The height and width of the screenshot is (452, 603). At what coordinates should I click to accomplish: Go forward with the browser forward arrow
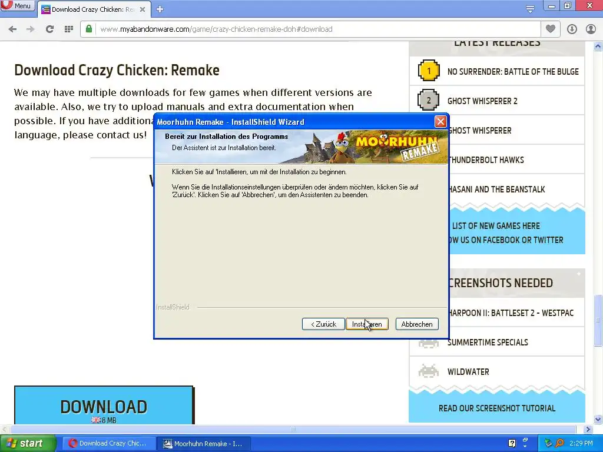coord(31,29)
